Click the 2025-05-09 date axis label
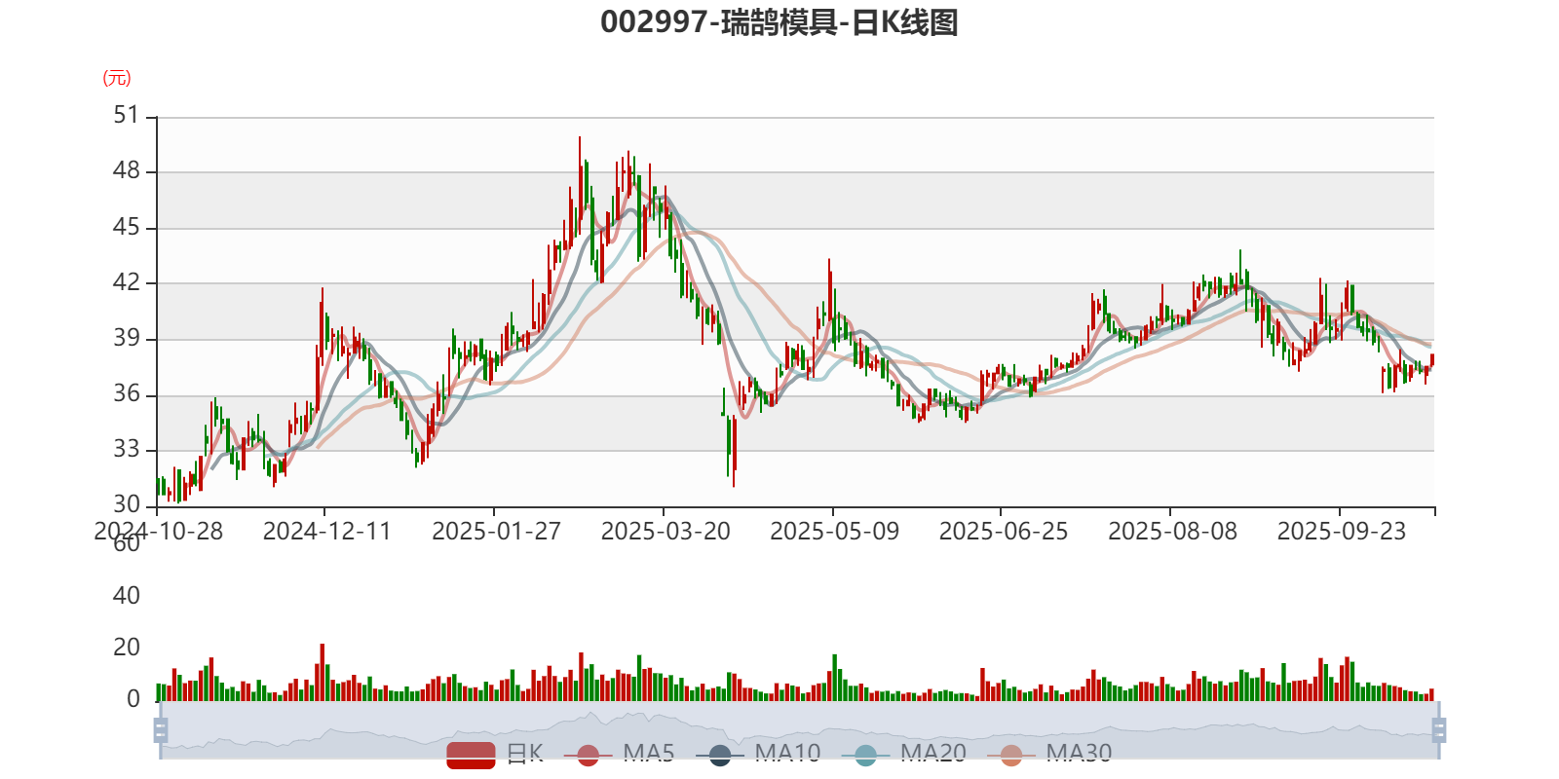The width and height of the screenshot is (1559, 779). (x=834, y=532)
